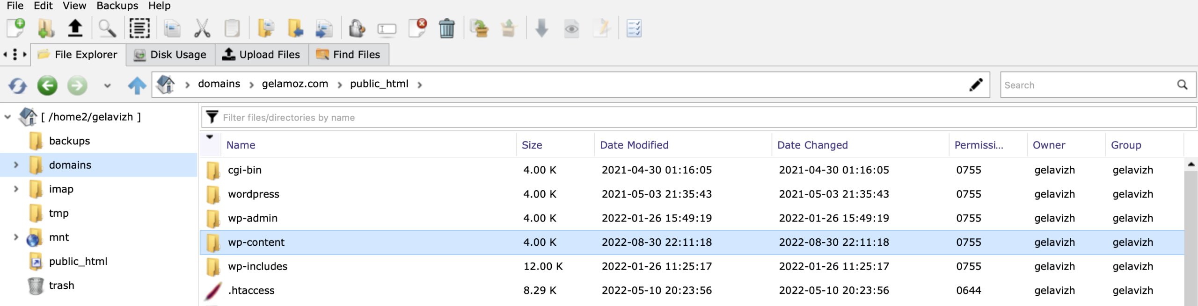
Task: Click the pencil Edit file icon in toolbar
Action: point(601,28)
